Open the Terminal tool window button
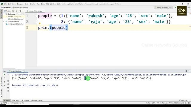Image resolution: width=191 pixels, height=107 pixels. tap(25, 100)
